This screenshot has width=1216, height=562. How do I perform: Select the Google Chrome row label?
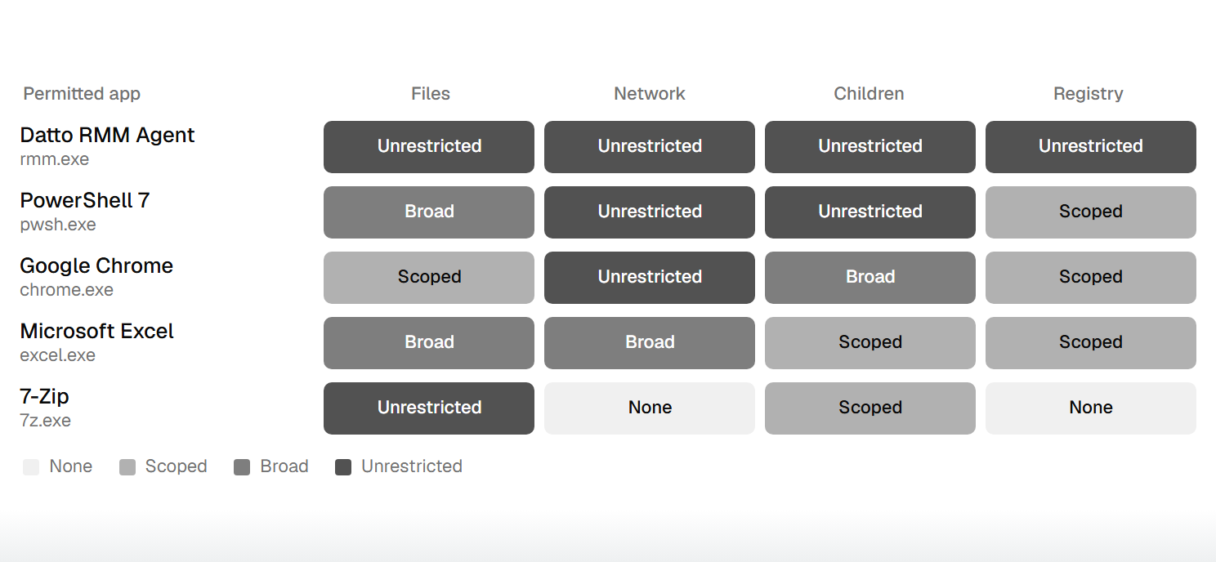(x=96, y=277)
